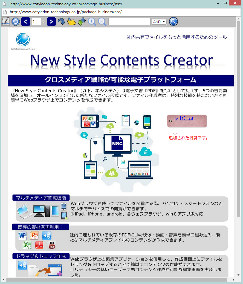
Task: Click the Excel icon in the document
Action: coord(27,245)
